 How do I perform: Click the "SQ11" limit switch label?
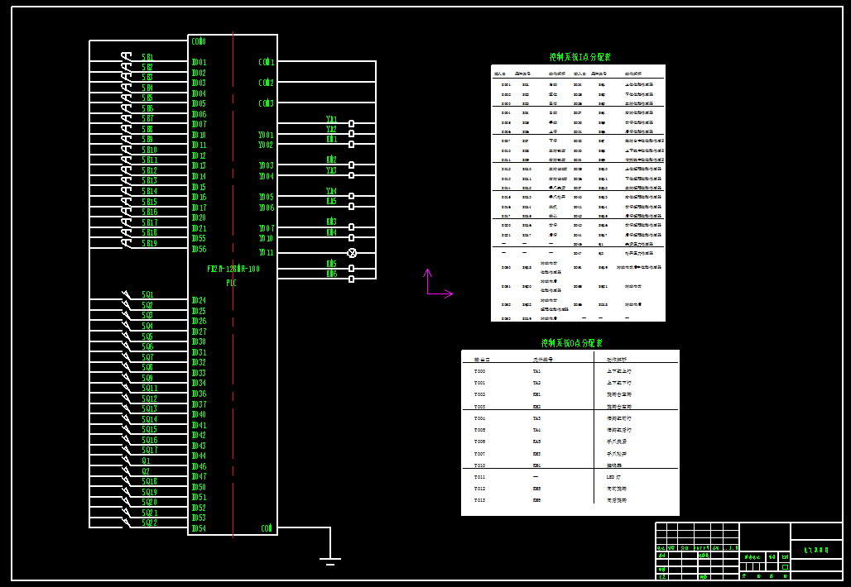coord(150,389)
